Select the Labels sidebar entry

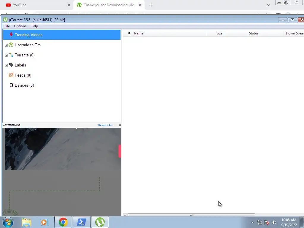(20, 65)
